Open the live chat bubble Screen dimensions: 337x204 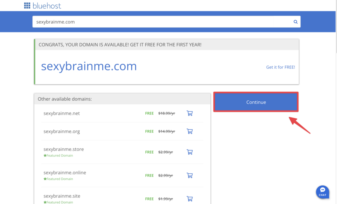[x=323, y=192]
